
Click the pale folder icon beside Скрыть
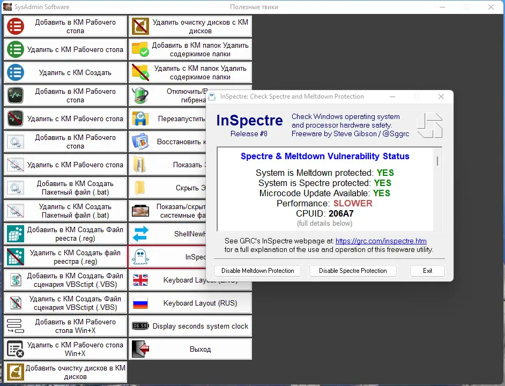[x=140, y=188]
